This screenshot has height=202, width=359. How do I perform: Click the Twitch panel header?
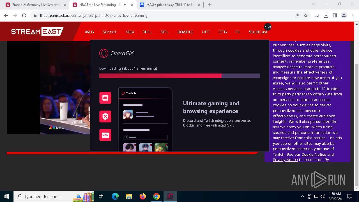tap(145, 93)
